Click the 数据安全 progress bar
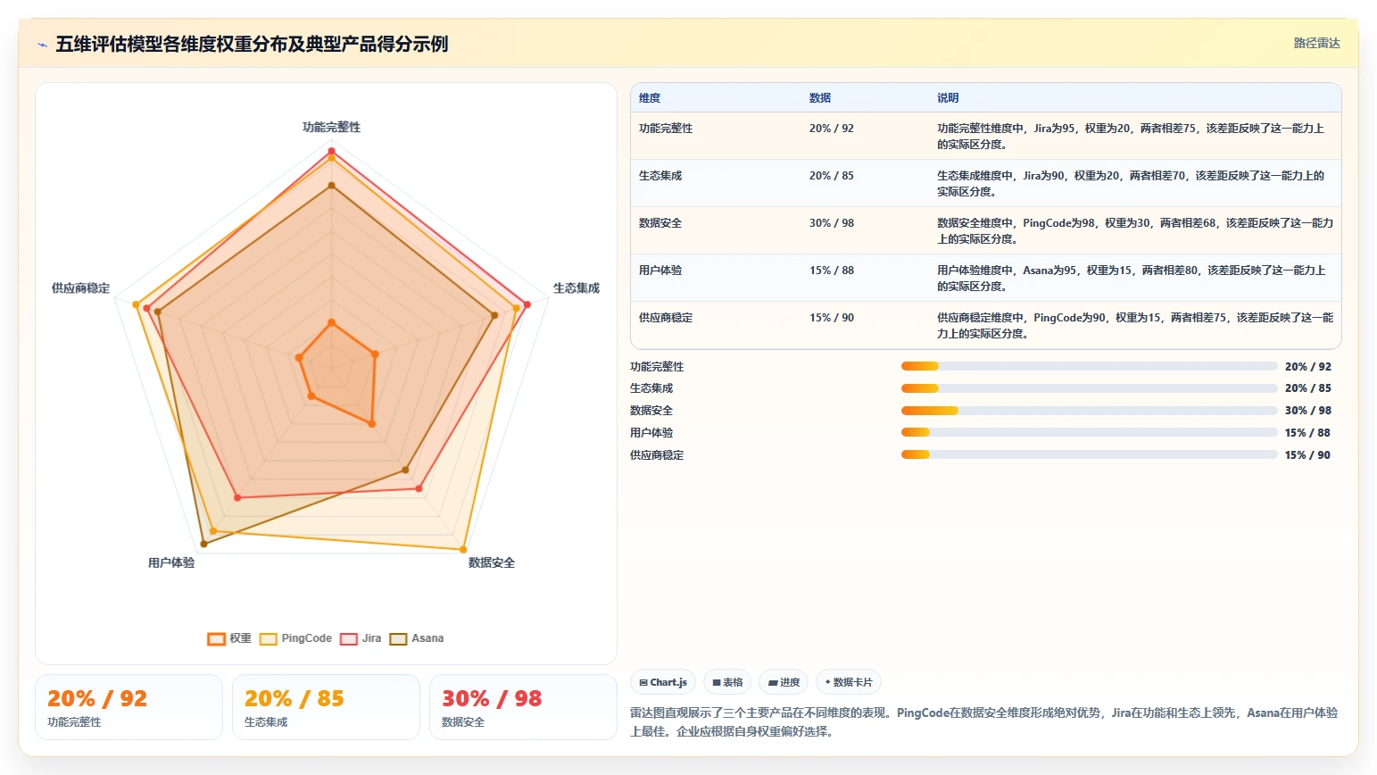Viewport: 1377px width, 775px height. coord(1089,411)
